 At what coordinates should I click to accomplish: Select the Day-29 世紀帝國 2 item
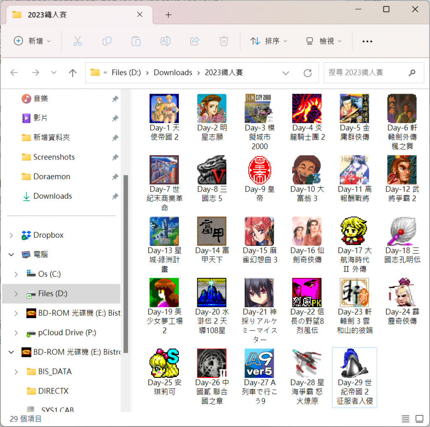pos(354,377)
